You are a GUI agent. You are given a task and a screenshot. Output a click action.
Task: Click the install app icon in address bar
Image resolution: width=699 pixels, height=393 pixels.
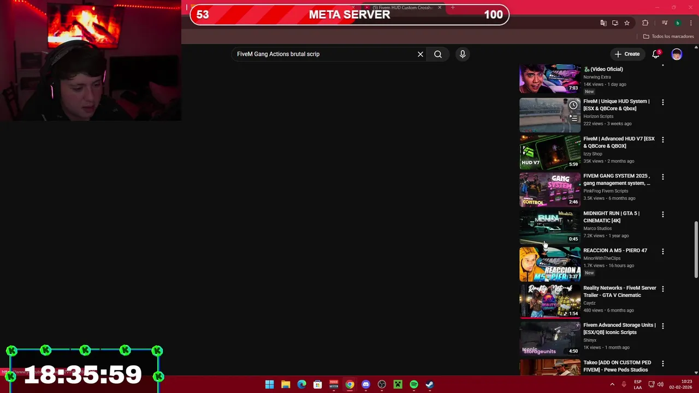[615, 23]
